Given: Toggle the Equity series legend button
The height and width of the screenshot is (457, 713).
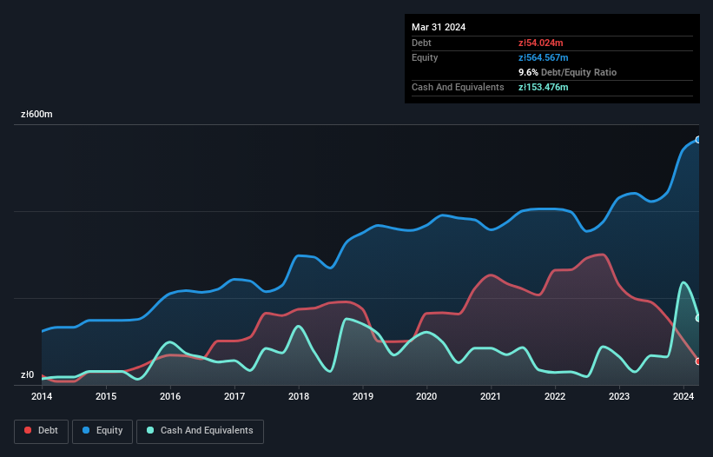Looking at the screenshot, I should point(102,431).
